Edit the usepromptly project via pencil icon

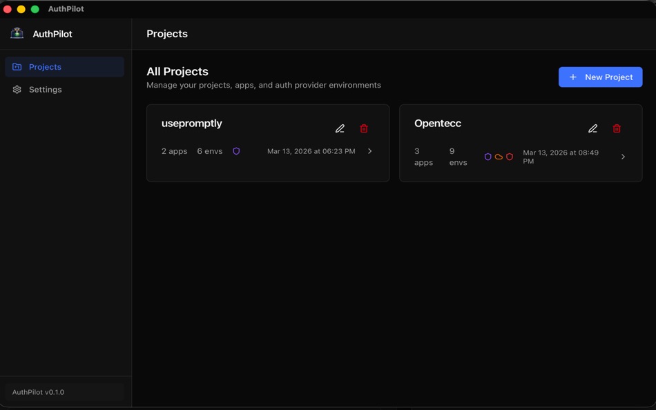340,128
